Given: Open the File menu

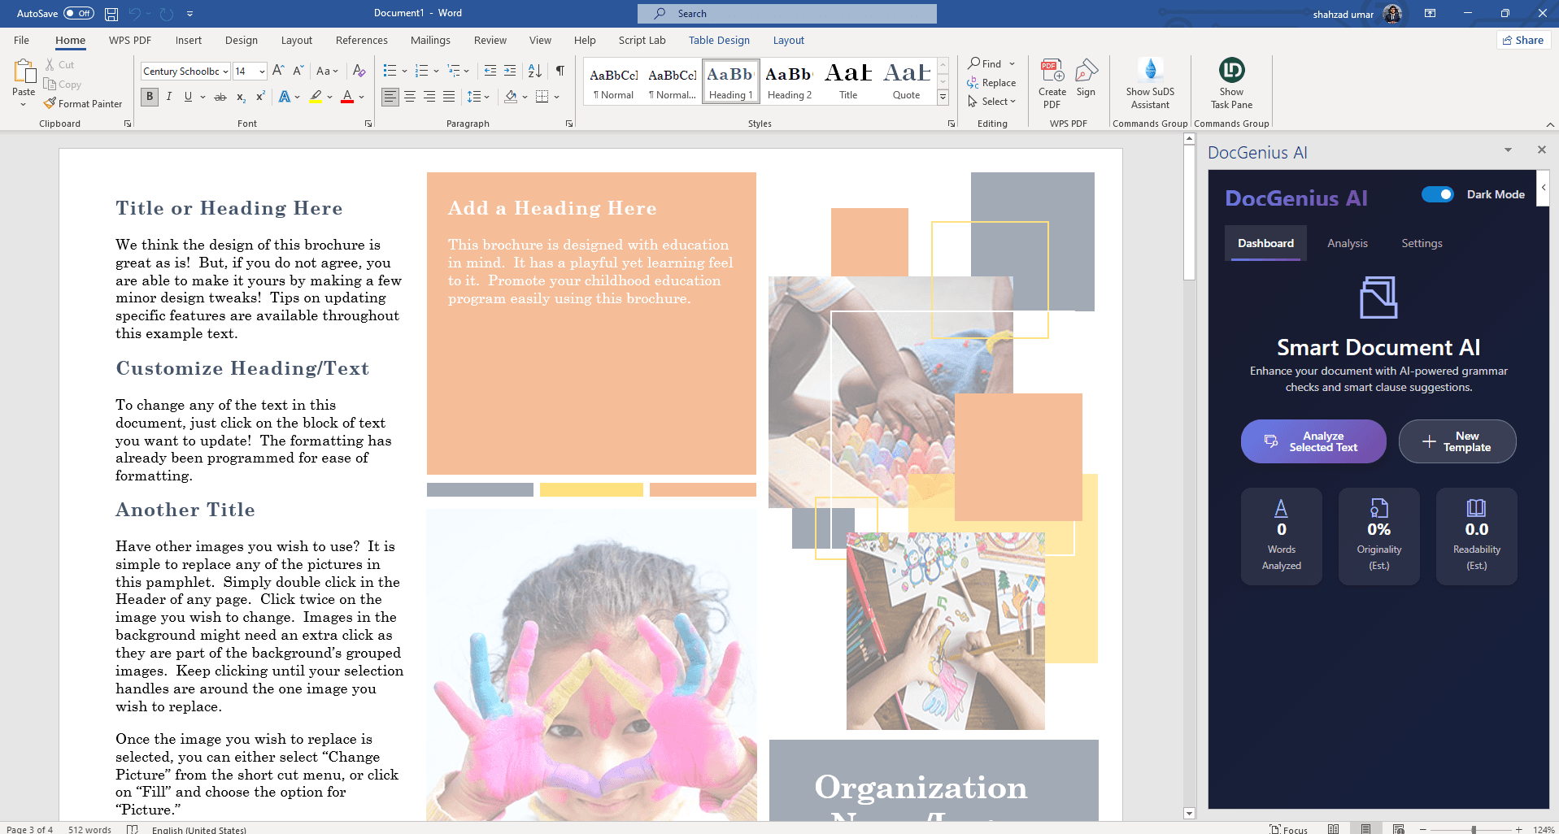Looking at the screenshot, I should point(21,40).
